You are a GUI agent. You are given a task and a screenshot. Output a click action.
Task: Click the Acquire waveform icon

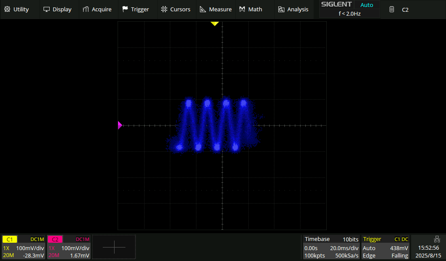86,9
